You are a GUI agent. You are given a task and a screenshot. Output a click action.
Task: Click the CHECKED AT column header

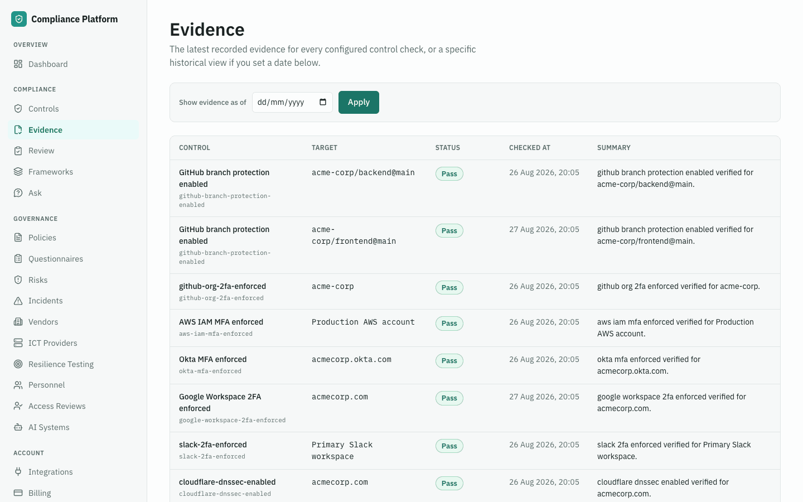(x=530, y=148)
